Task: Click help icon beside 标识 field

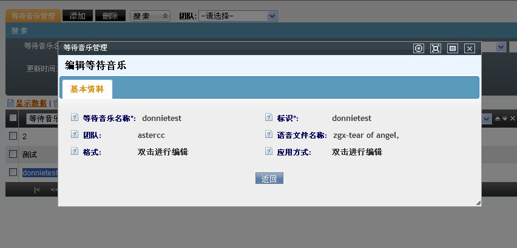Action: [269, 118]
